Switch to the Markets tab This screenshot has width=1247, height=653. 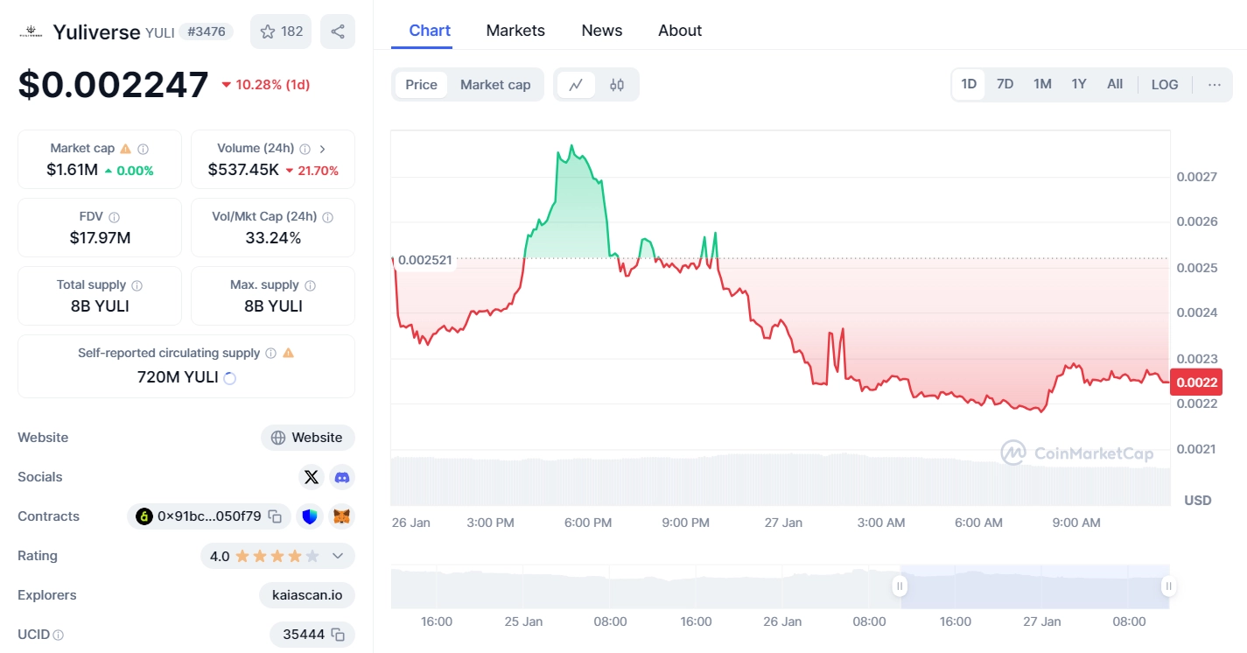[515, 31]
